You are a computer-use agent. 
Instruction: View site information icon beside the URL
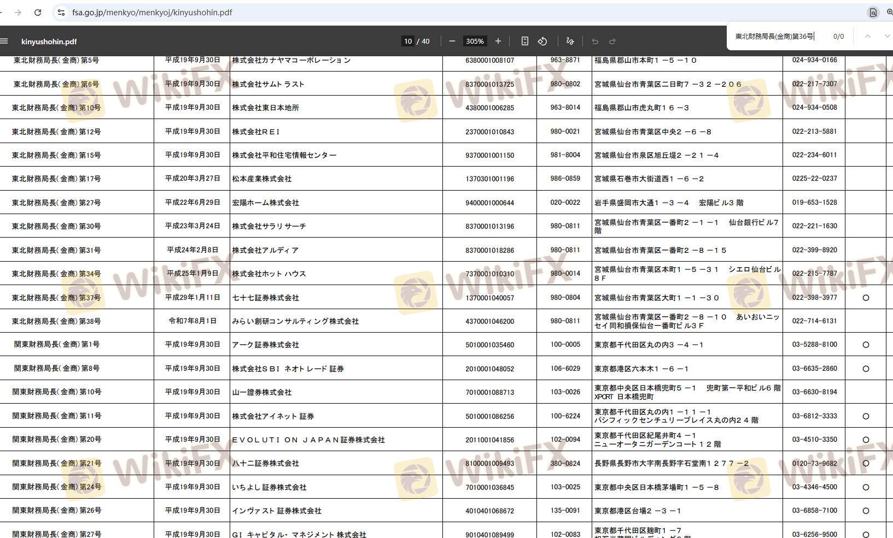(61, 12)
